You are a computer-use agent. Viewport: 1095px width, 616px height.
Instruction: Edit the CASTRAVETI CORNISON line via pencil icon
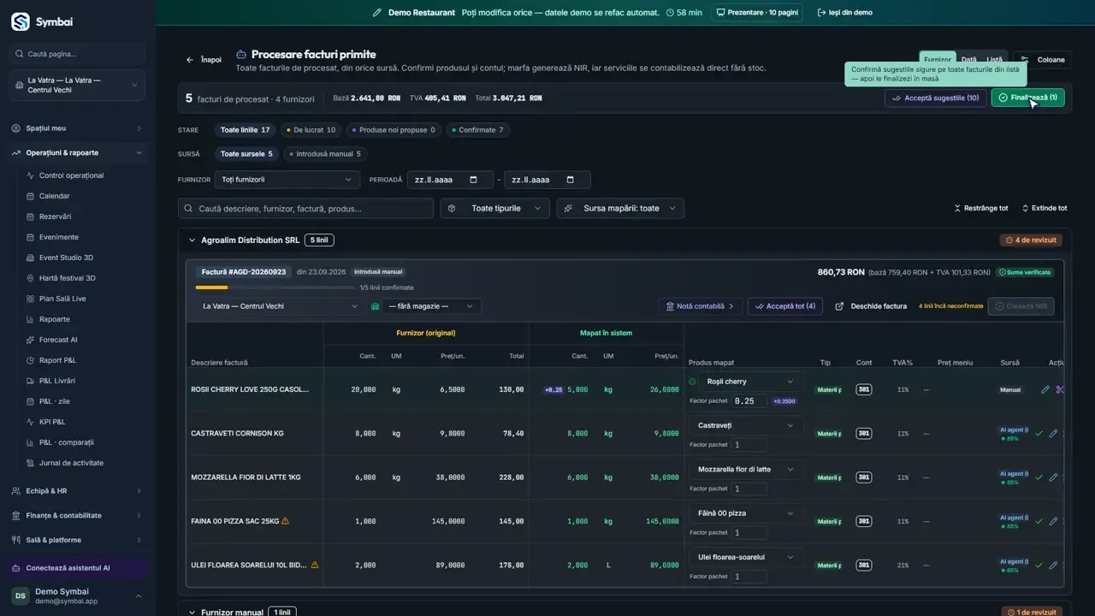[x=1053, y=434]
